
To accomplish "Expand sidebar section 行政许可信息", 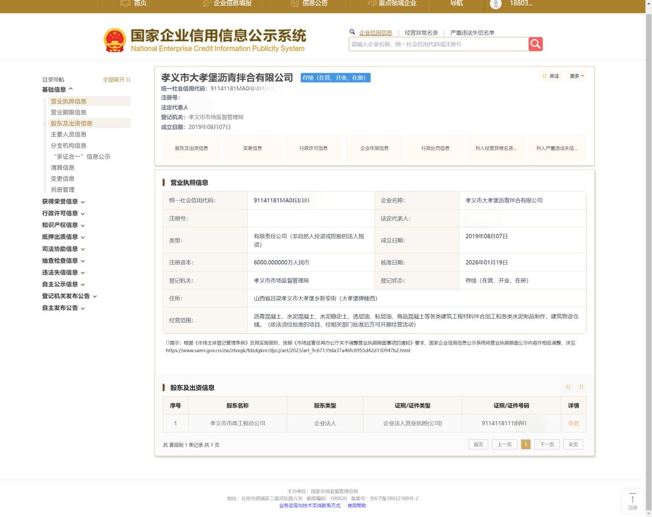I will (64, 213).
